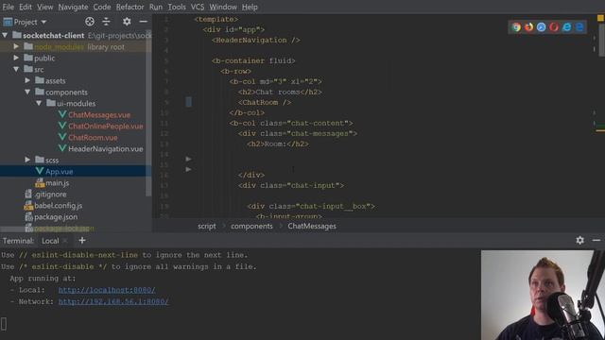Image resolution: width=605 pixels, height=340 pixels.
Task: Open preview in Internet Explorer icon
Action: (567, 27)
